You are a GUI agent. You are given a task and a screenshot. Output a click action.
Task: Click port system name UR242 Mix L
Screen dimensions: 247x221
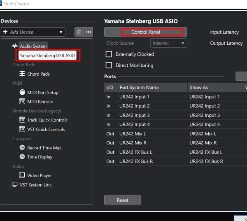(x=133, y=134)
